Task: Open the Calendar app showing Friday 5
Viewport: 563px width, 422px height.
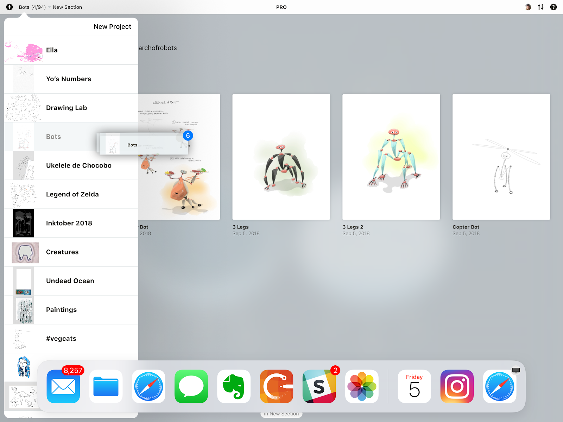Action: pos(414,386)
